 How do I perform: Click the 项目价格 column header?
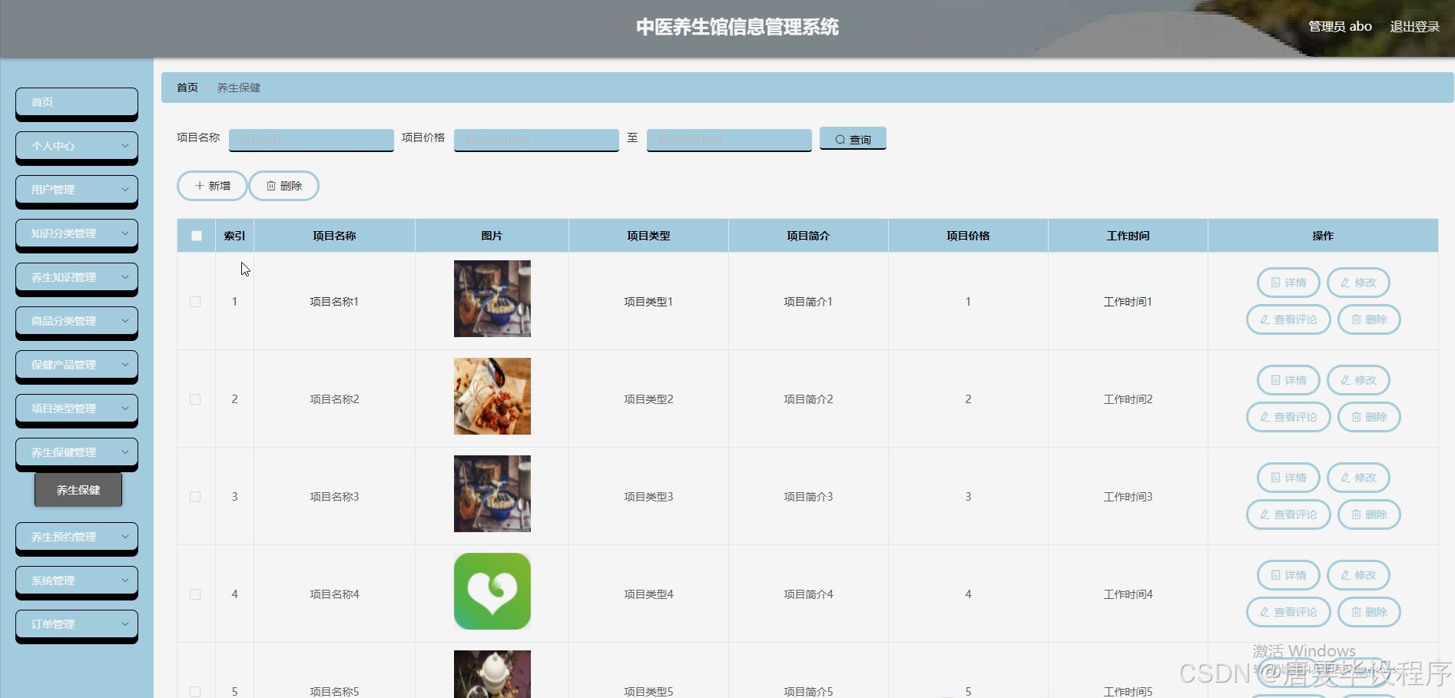point(968,236)
